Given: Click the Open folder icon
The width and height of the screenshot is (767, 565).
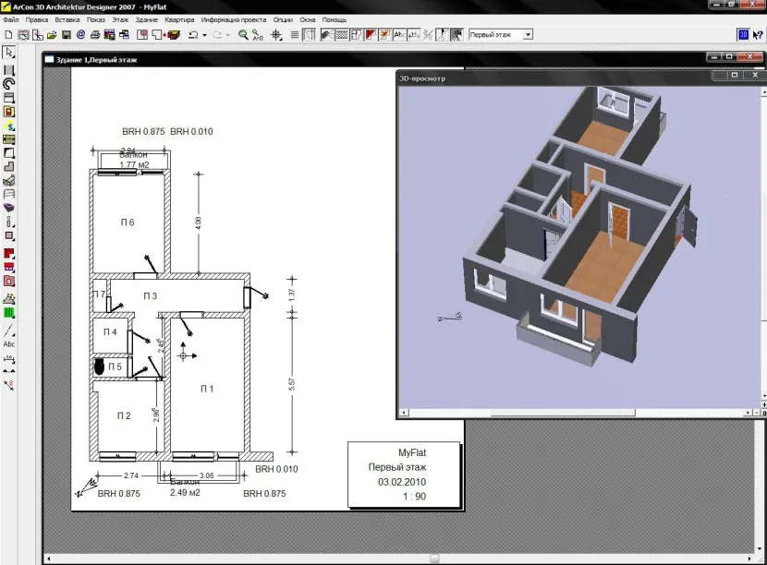Looking at the screenshot, I should point(52,35).
